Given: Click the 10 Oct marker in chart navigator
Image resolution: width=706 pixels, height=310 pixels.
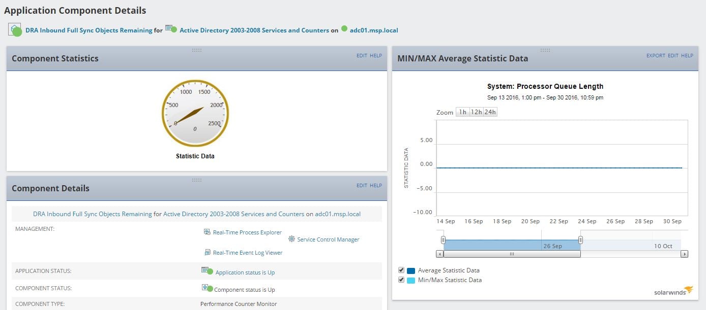Looking at the screenshot, I should pyautogui.click(x=663, y=246).
